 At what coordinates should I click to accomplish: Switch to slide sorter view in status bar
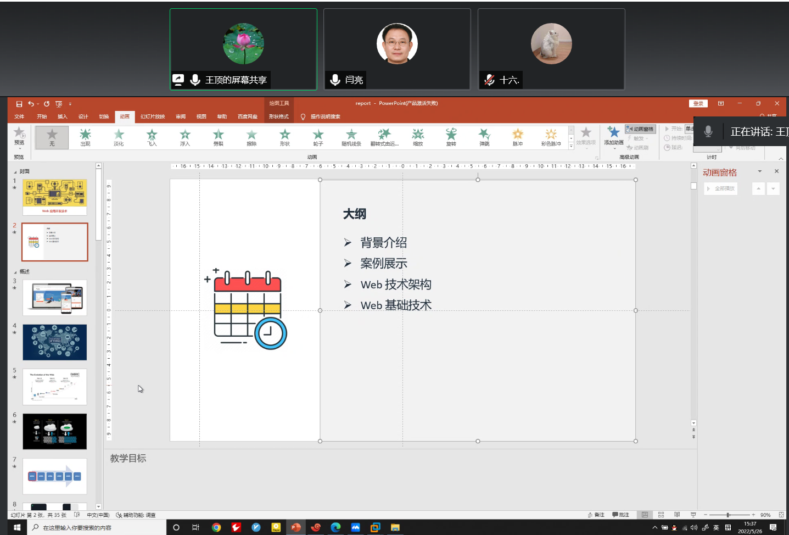tap(661, 515)
